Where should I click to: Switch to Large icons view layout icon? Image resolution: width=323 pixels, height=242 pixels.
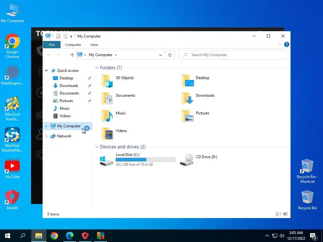click(x=285, y=214)
